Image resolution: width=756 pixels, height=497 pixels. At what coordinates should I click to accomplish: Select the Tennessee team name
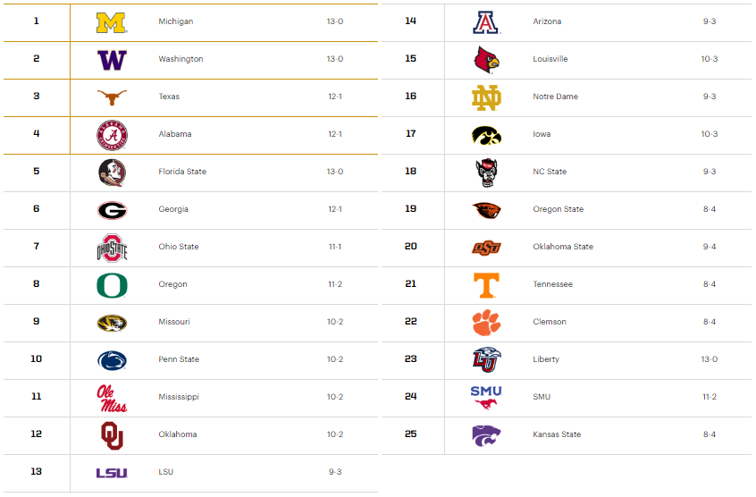pyautogui.click(x=552, y=284)
